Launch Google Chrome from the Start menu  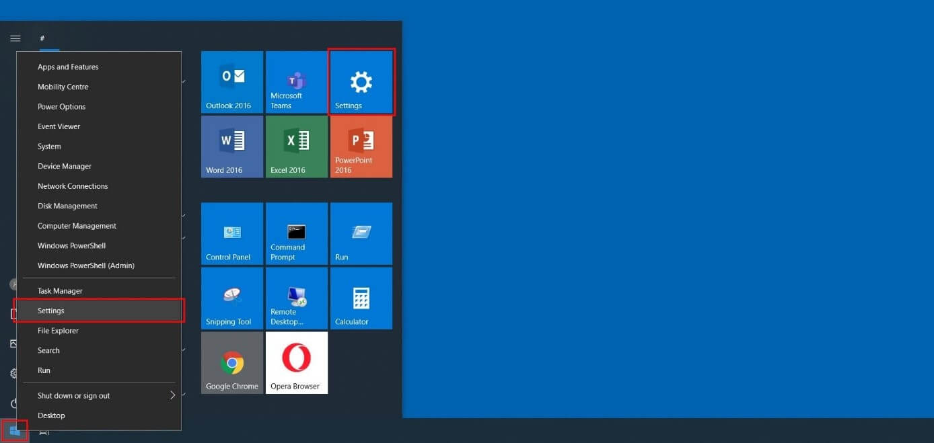point(231,362)
